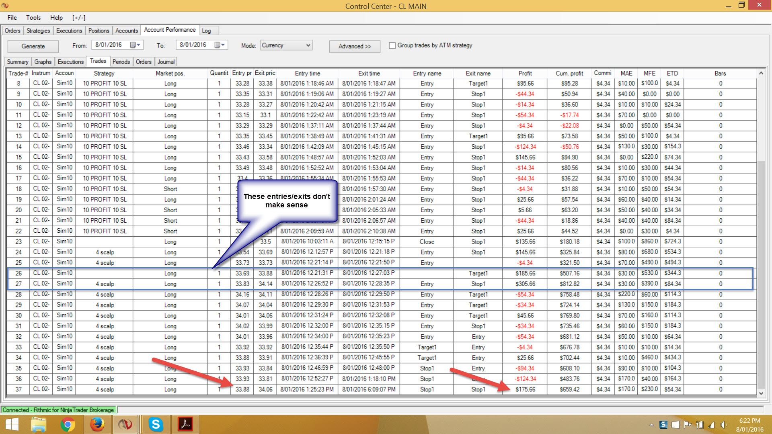
Task: Open Adobe Acrobat Reader taskbar icon
Action: click(x=185, y=424)
